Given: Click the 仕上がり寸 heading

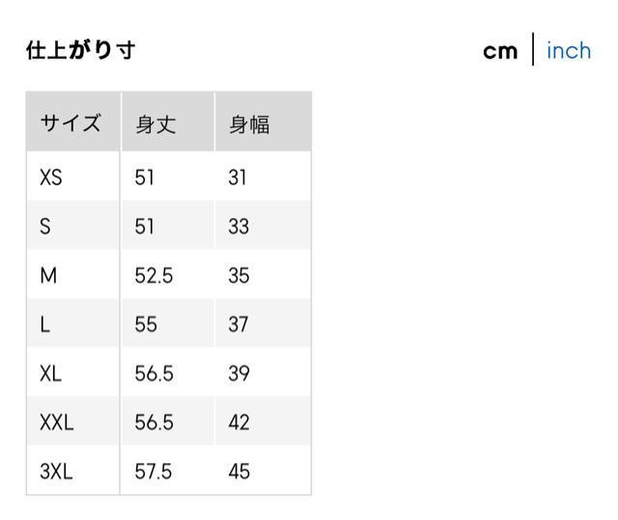Looking at the screenshot, I should tap(80, 50).
